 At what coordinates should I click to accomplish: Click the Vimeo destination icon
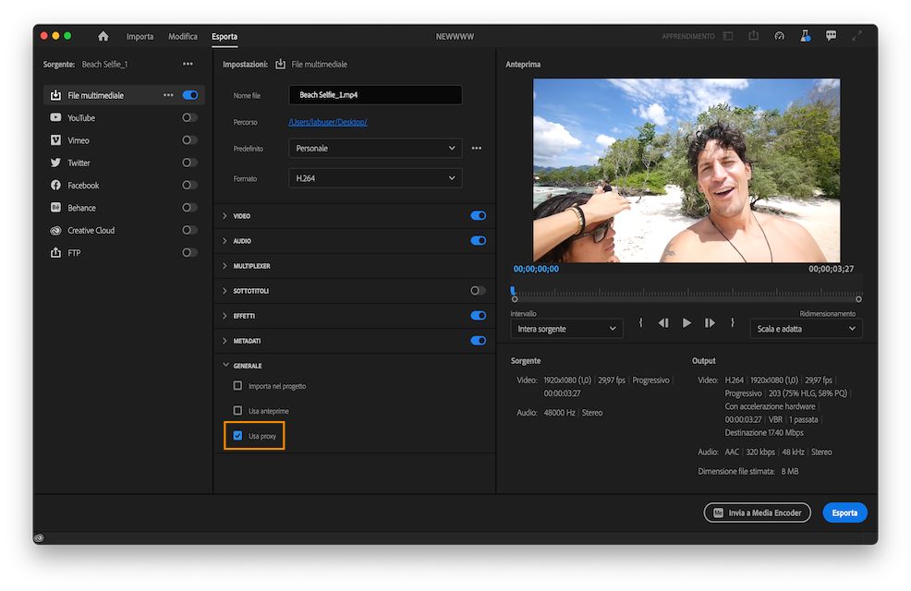tap(56, 140)
